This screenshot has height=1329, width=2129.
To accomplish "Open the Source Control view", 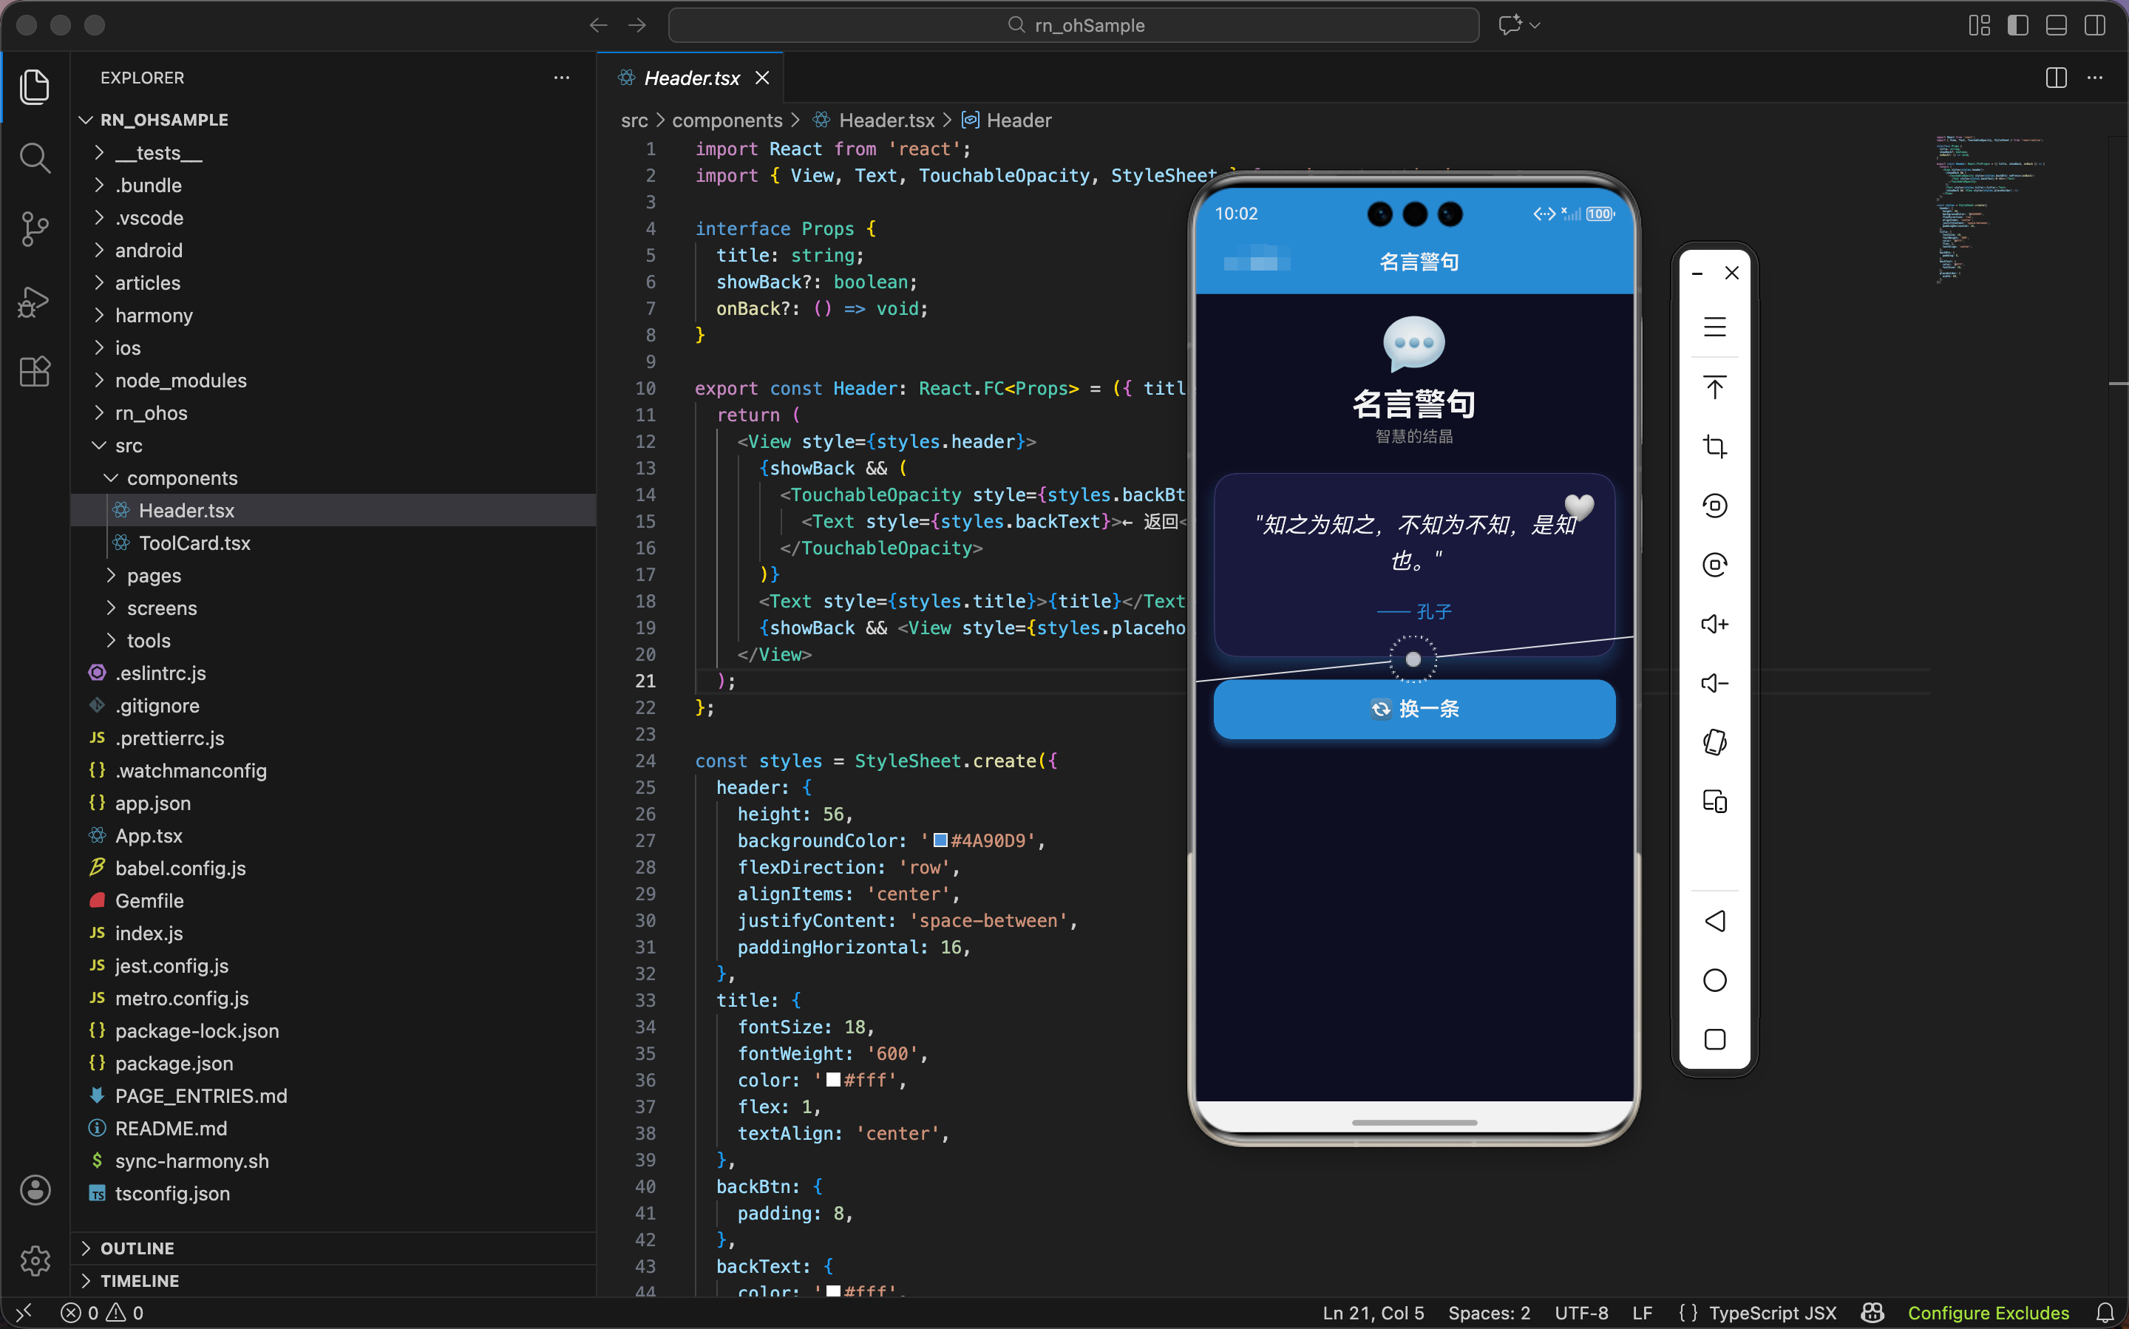I will tap(34, 229).
